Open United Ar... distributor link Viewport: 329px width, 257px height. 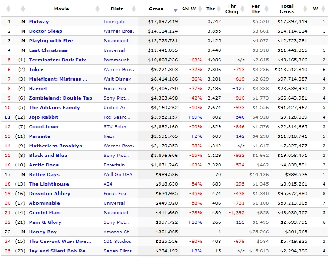116,107
